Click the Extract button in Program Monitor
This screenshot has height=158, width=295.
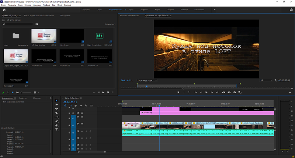[229, 92]
